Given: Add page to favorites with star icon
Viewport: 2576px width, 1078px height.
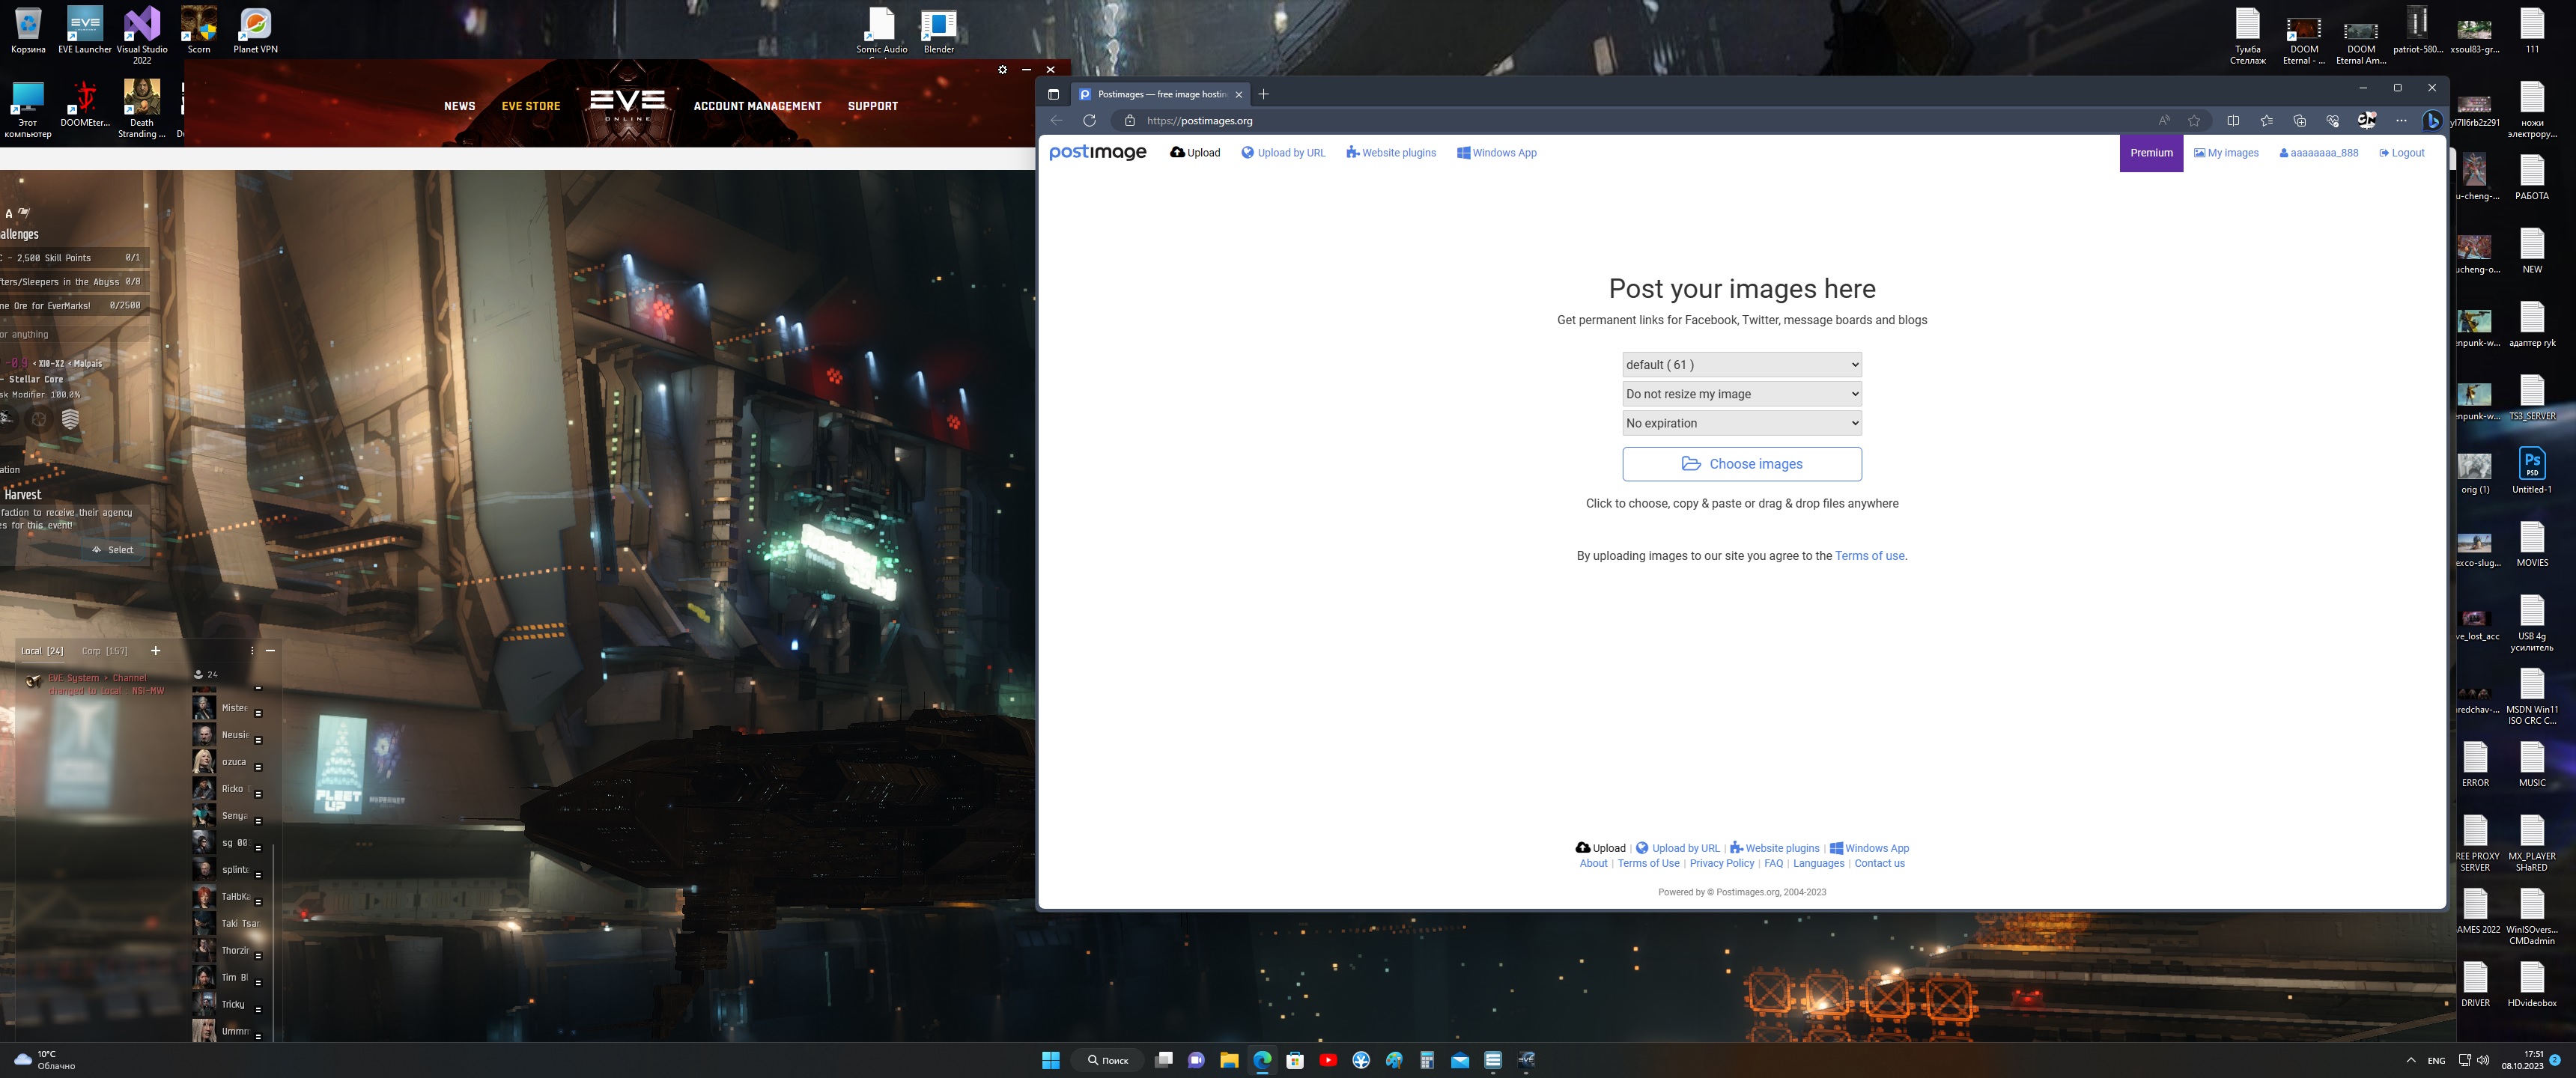Looking at the screenshot, I should click(x=2194, y=121).
